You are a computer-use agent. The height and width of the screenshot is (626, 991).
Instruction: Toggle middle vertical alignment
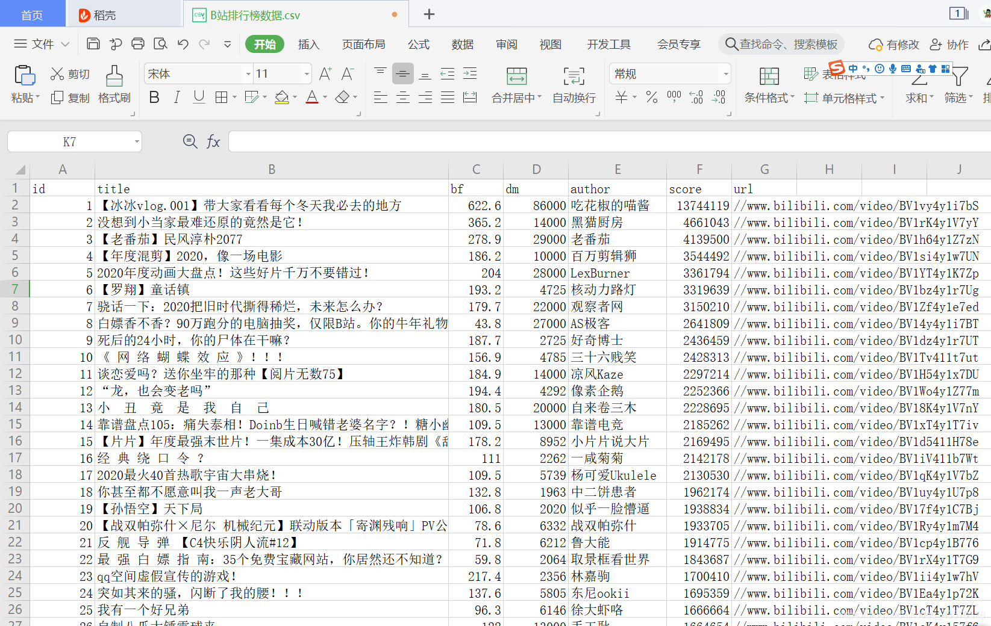(403, 74)
